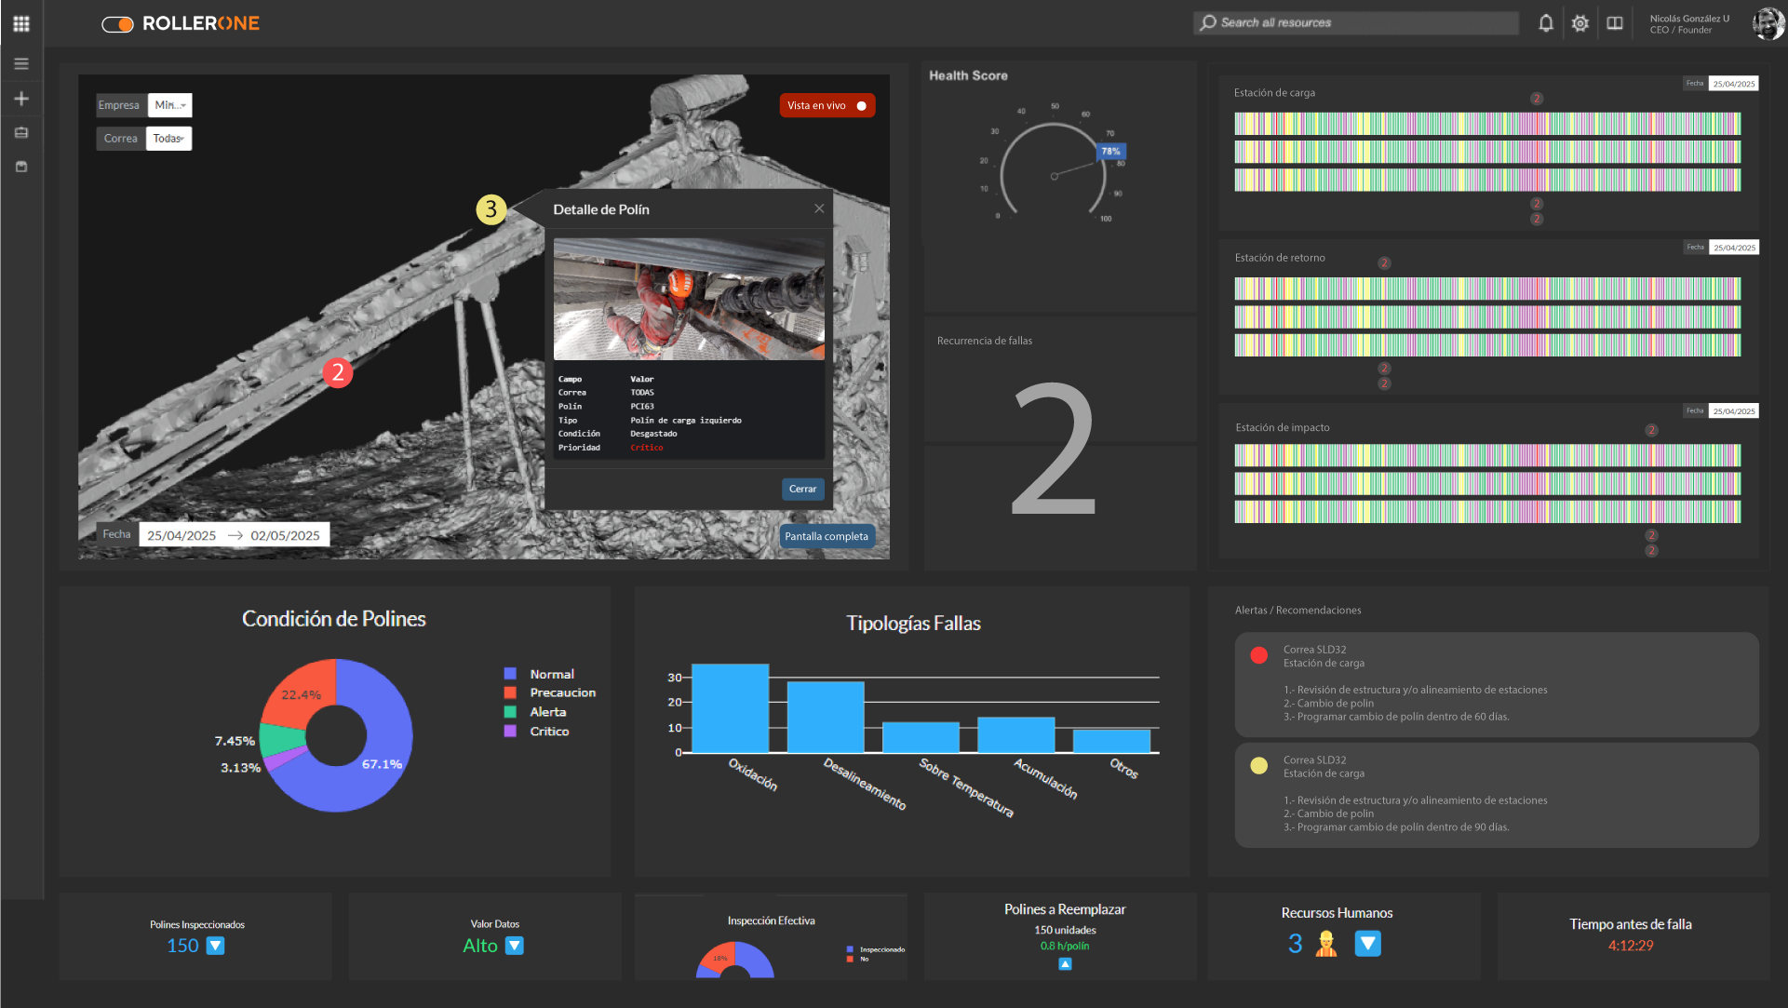Click the Cerrar button
Viewport: 1788px width, 1008px height.
(x=802, y=490)
